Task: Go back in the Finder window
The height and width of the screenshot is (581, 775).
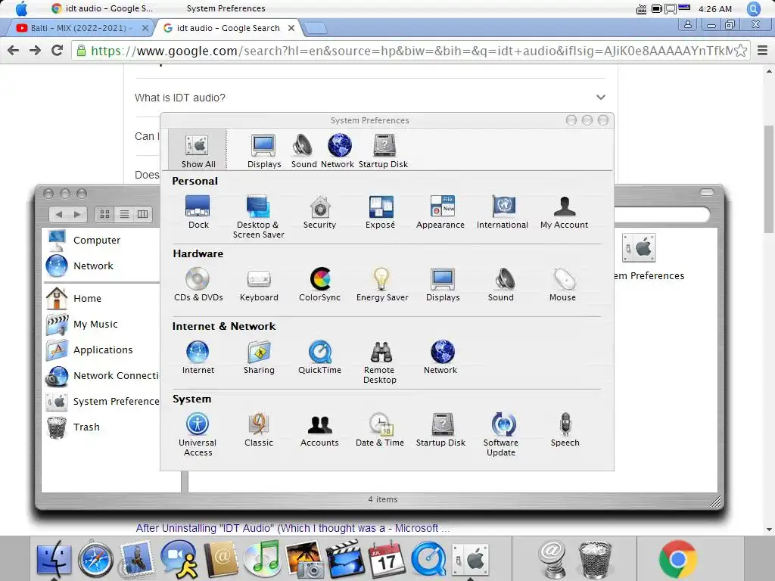Action: (x=59, y=214)
